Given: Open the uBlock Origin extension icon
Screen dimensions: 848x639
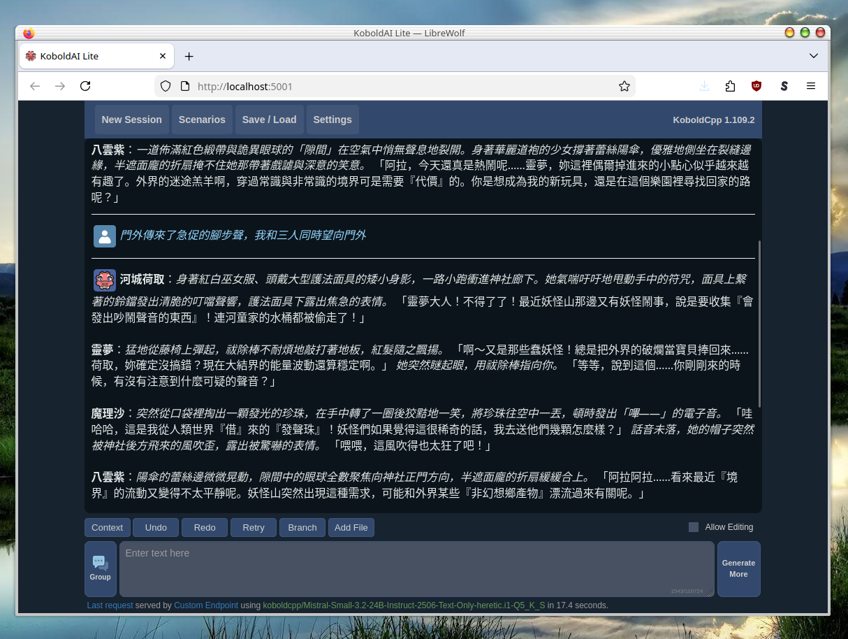Looking at the screenshot, I should coord(756,86).
